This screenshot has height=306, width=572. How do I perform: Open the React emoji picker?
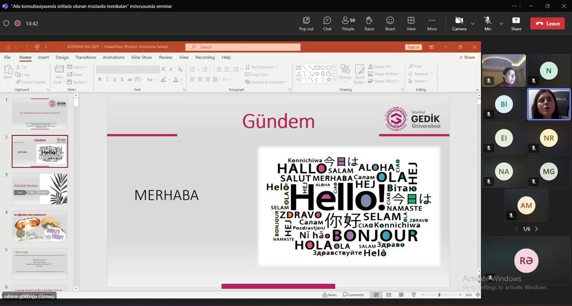pyautogui.click(x=390, y=23)
